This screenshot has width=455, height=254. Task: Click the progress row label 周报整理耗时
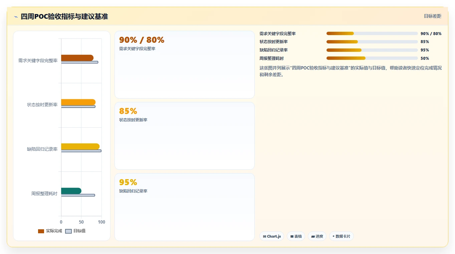pyautogui.click(x=271, y=58)
